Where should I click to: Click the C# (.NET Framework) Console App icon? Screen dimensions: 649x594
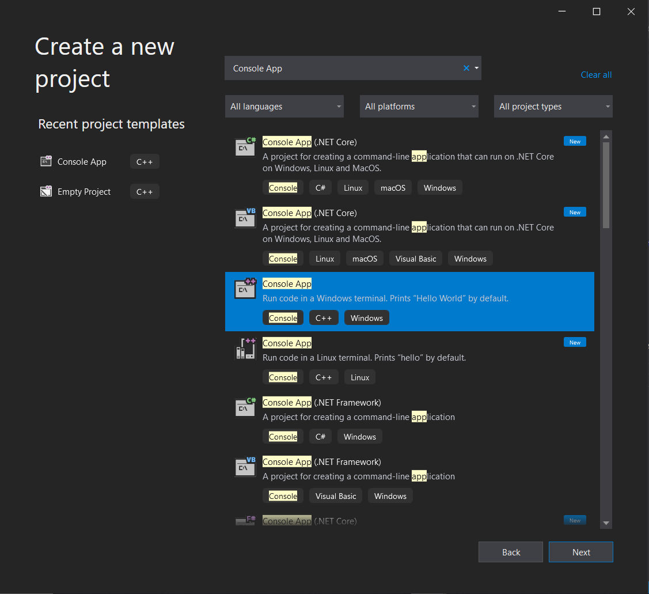(x=245, y=407)
